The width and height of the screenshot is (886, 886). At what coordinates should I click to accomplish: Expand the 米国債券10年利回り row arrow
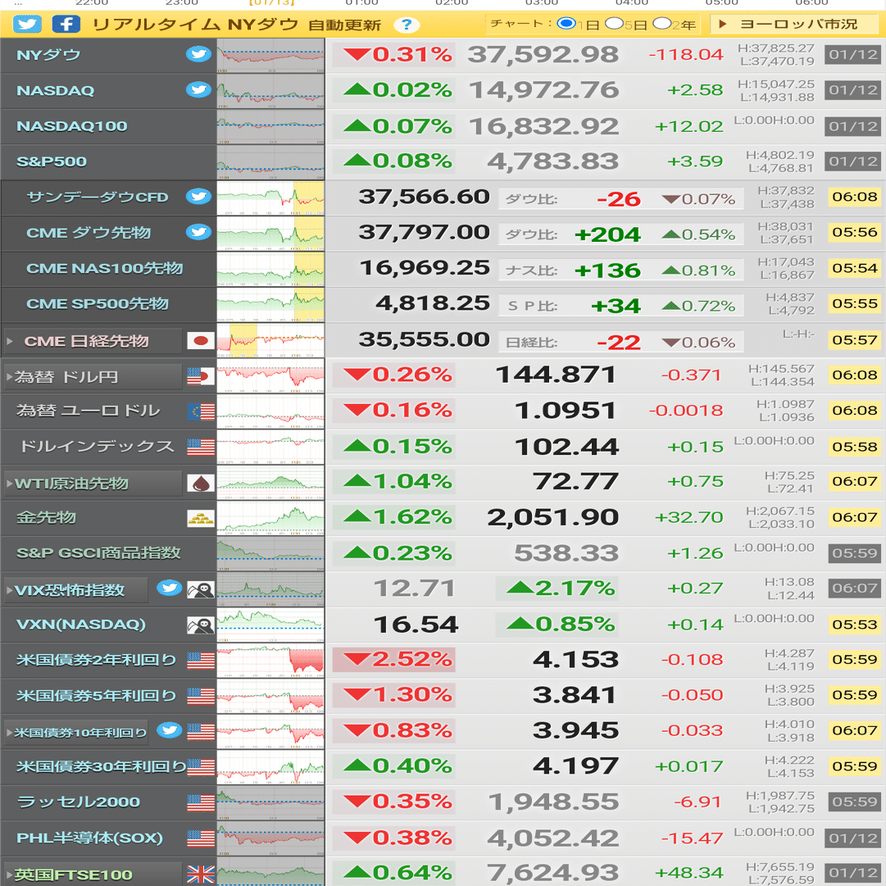10,733
